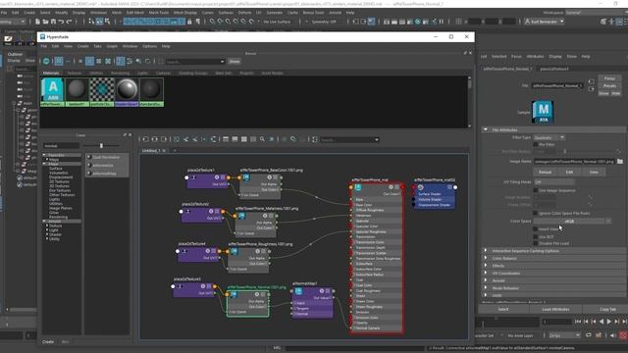Click the Load Attributes button
The height and width of the screenshot is (353, 628).
tap(555, 310)
